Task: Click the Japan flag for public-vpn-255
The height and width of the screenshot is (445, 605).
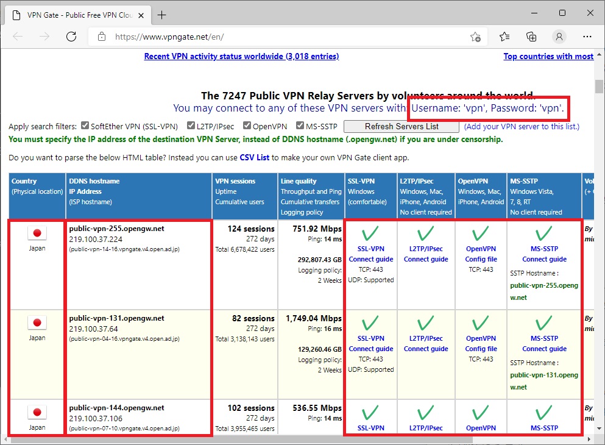Action: [37, 233]
